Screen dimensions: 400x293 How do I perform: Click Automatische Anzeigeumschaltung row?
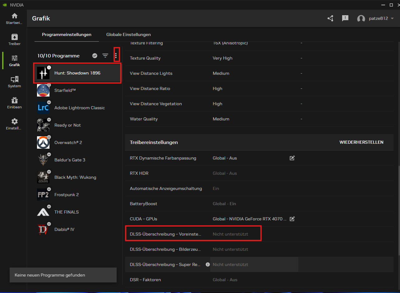click(x=259, y=188)
